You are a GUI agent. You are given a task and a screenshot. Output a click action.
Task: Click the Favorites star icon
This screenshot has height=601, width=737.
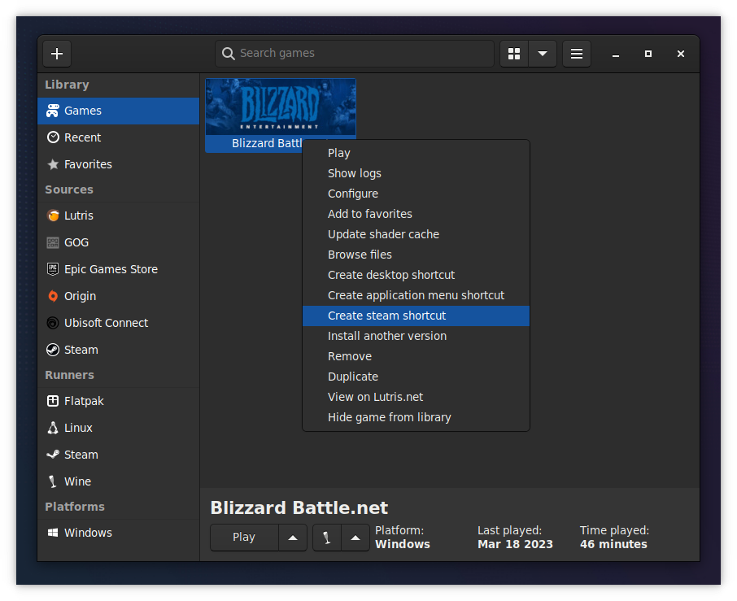(53, 164)
